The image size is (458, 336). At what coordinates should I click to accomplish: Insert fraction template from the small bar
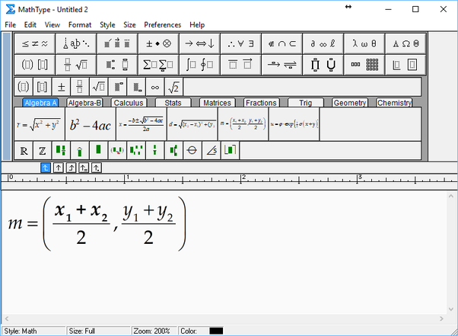pyautogui.click(x=79, y=87)
